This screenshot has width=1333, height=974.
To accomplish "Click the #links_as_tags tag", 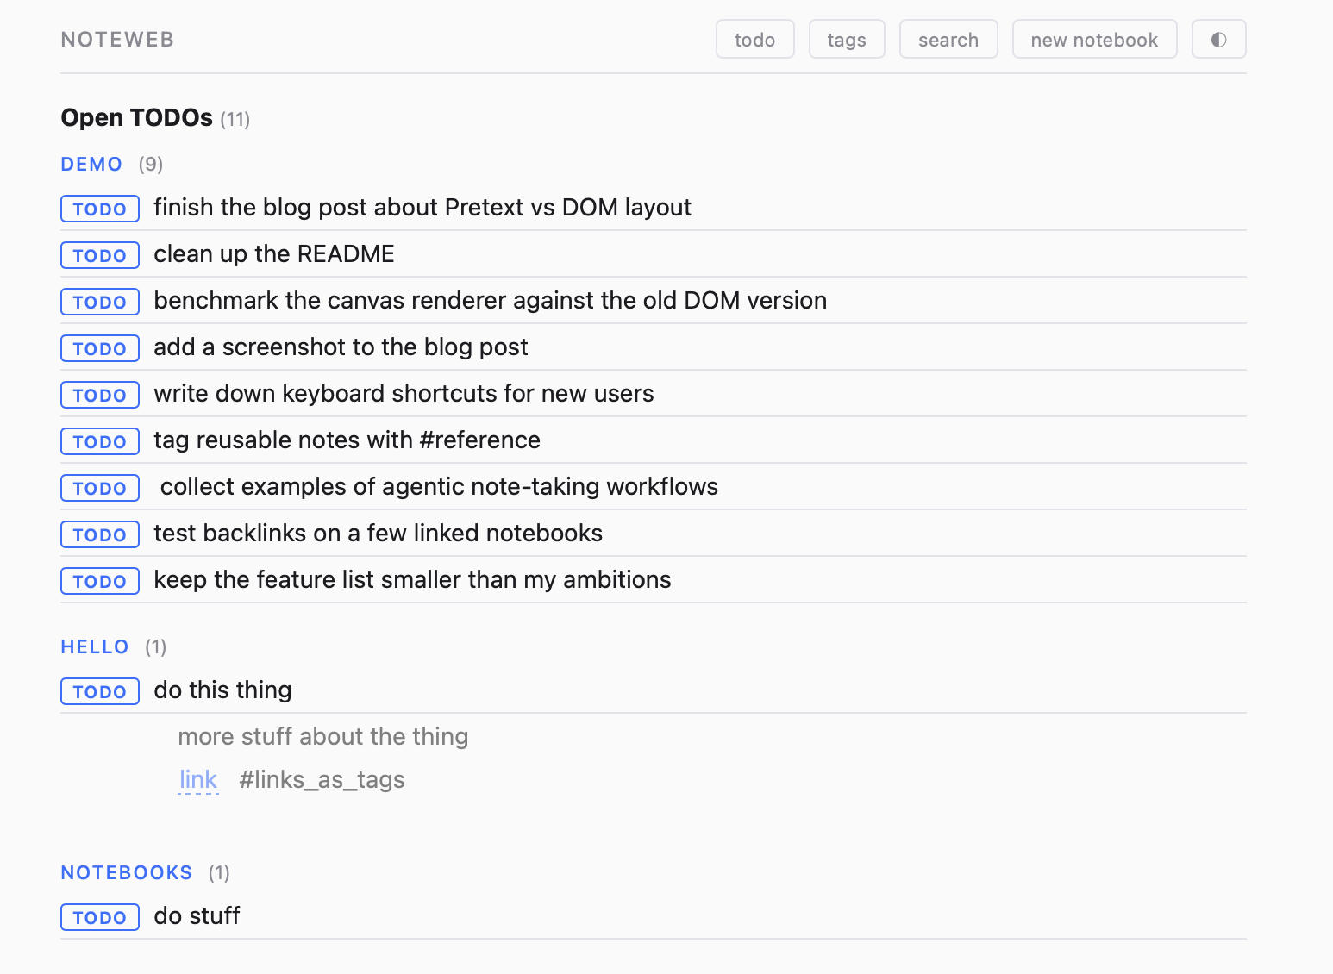I will point(322,779).
